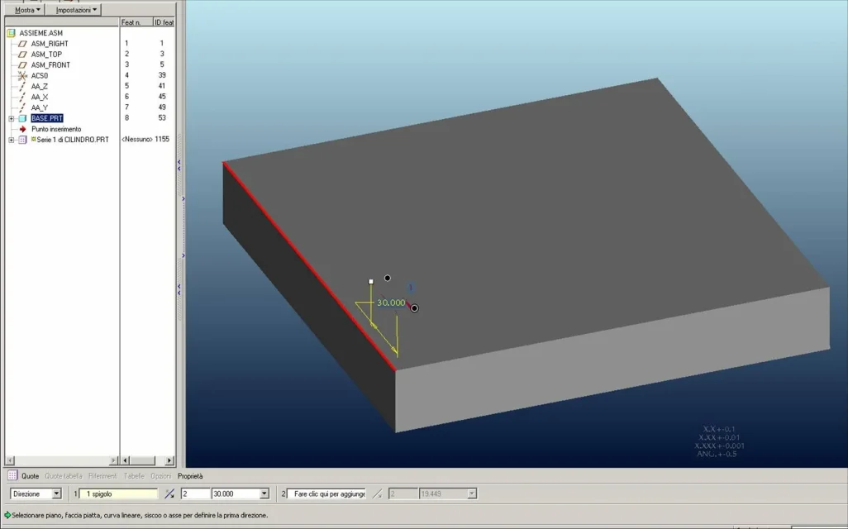Image resolution: width=848 pixels, height=529 pixels.
Task: Select the highlighted BASE.PRT tree item
Action: pos(47,118)
